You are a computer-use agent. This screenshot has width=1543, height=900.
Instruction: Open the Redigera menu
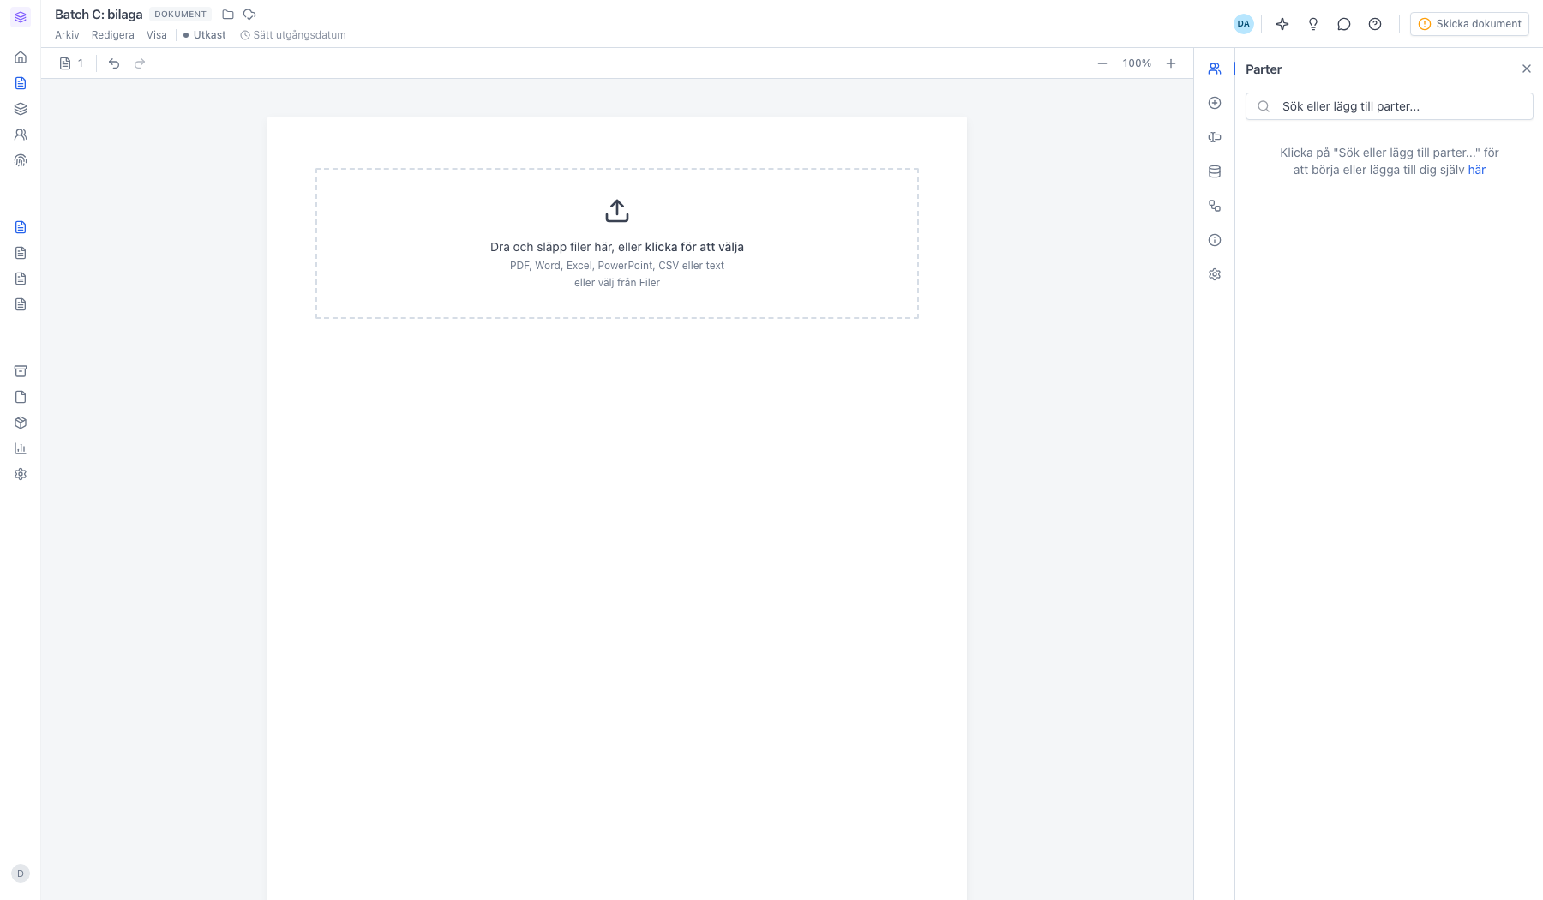[113, 35]
